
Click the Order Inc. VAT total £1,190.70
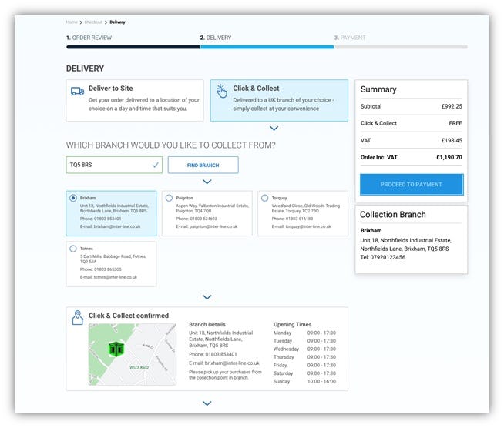click(x=449, y=157)
